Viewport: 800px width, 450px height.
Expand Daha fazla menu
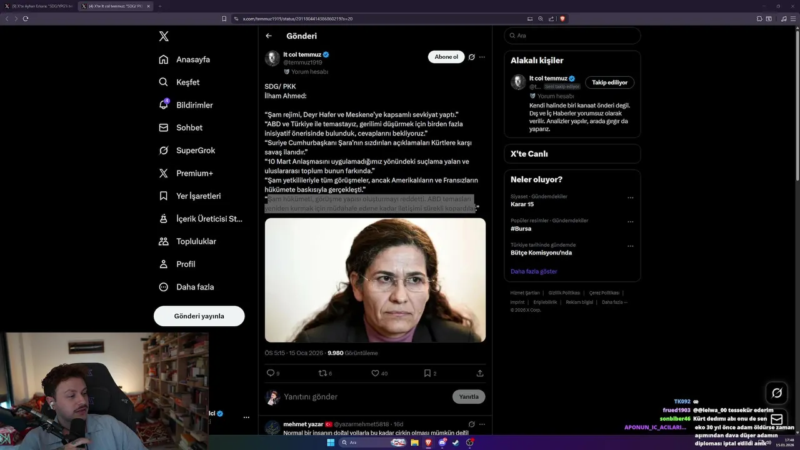pyautogui.click(x=186, y=287)
